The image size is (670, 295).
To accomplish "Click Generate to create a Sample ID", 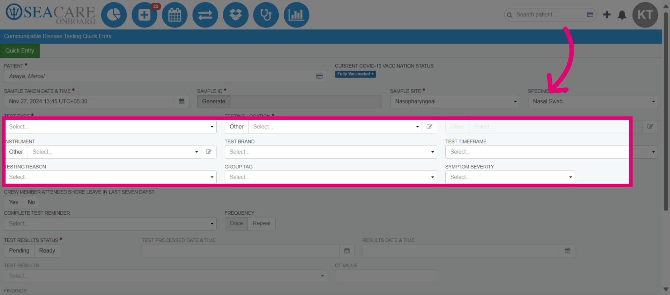I will 214,102.
